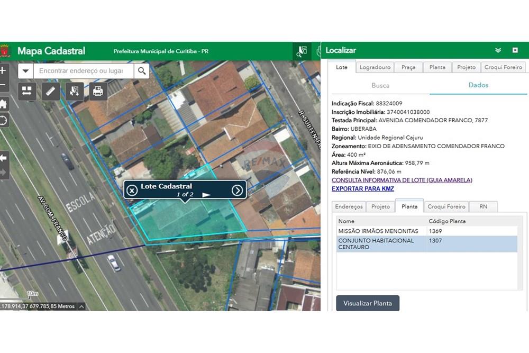Open the search source dropdown arrow
Image resolution: width=529 pixels, height=353 pixels.
pos(25,70)
